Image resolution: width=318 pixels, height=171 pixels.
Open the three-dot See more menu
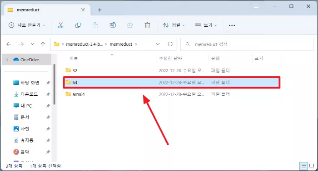tap(232, 25)
